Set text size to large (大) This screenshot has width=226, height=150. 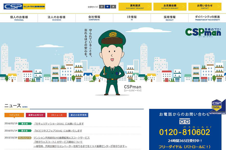113,6
